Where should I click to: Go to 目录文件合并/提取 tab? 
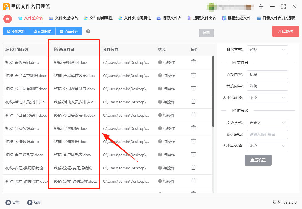pos(276,18)
